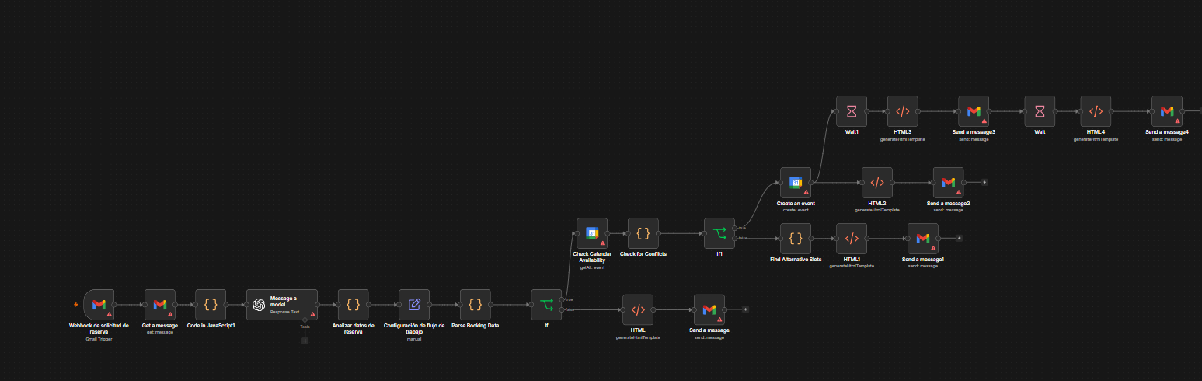Click the Wait hourglass node
Screen dimensions: 1202x381
(x=1040, y=111)
